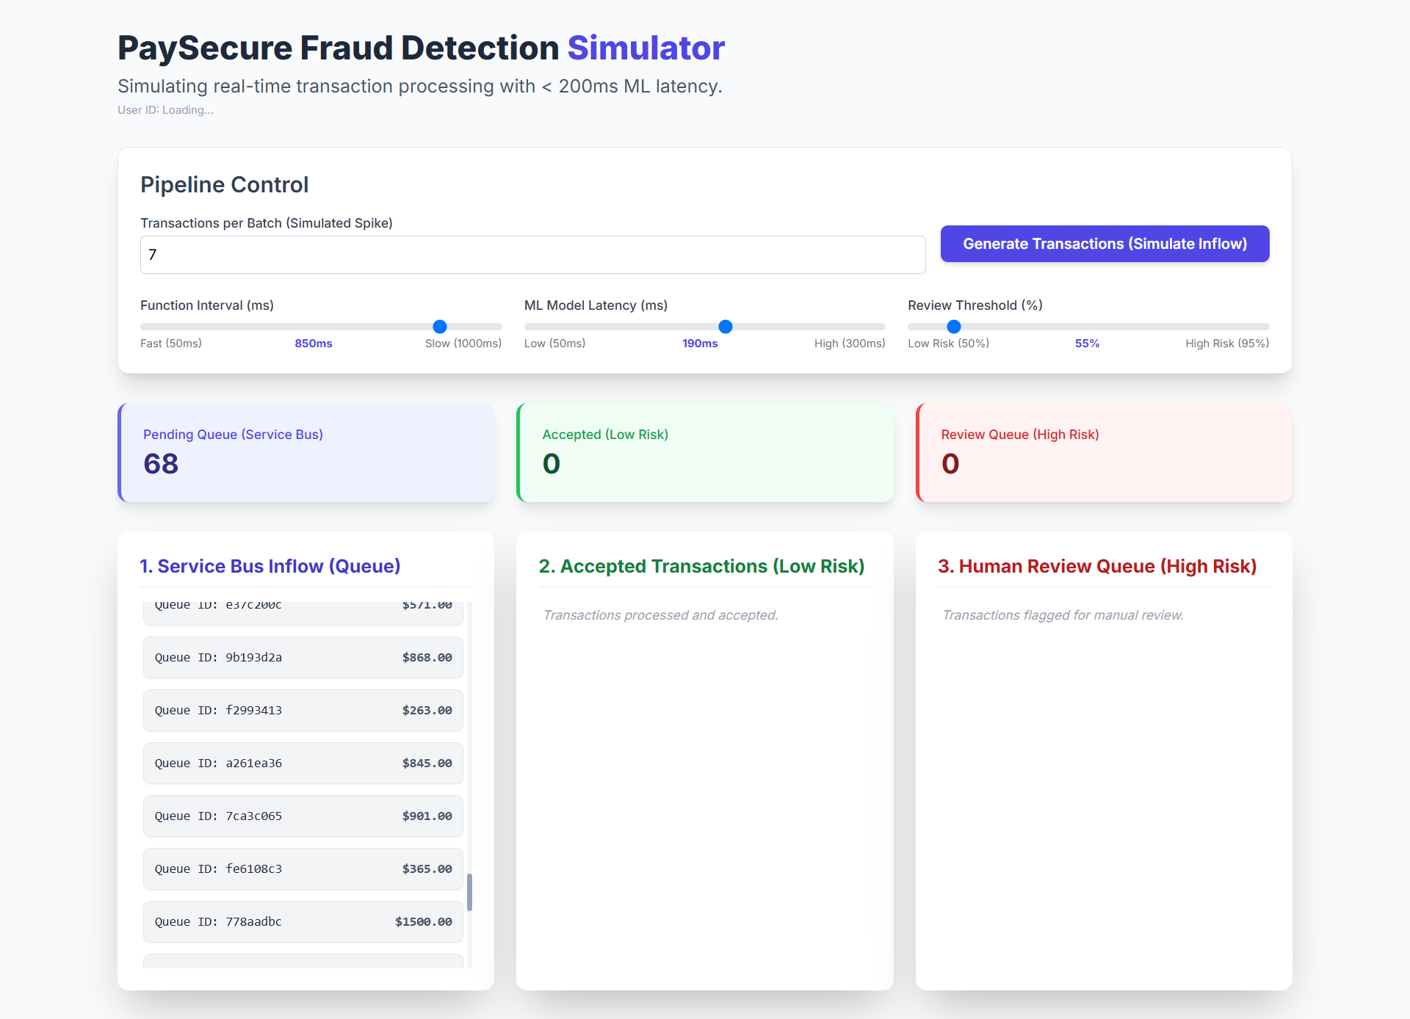Select queue item fe6108c3

[x=303, y=869]
